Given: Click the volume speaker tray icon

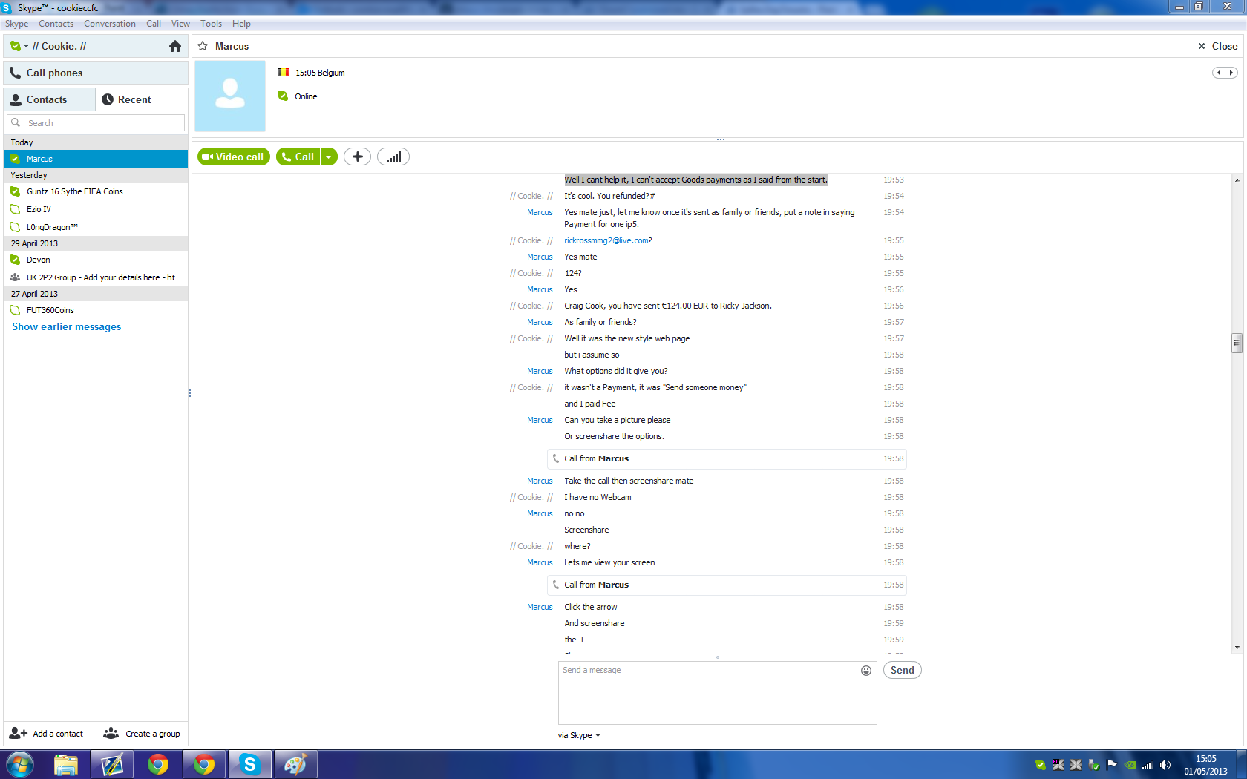Looking at the screenshot, I should click(x=1165, y=765).
